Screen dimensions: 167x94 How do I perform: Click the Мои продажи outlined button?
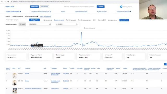pos(45,7)
